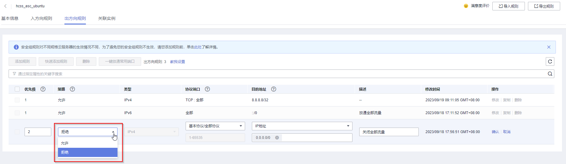Select the TCP 8.8.8.8/32 rule checkbox
This screenshot has width=566, height=164.
pos(17,100)
